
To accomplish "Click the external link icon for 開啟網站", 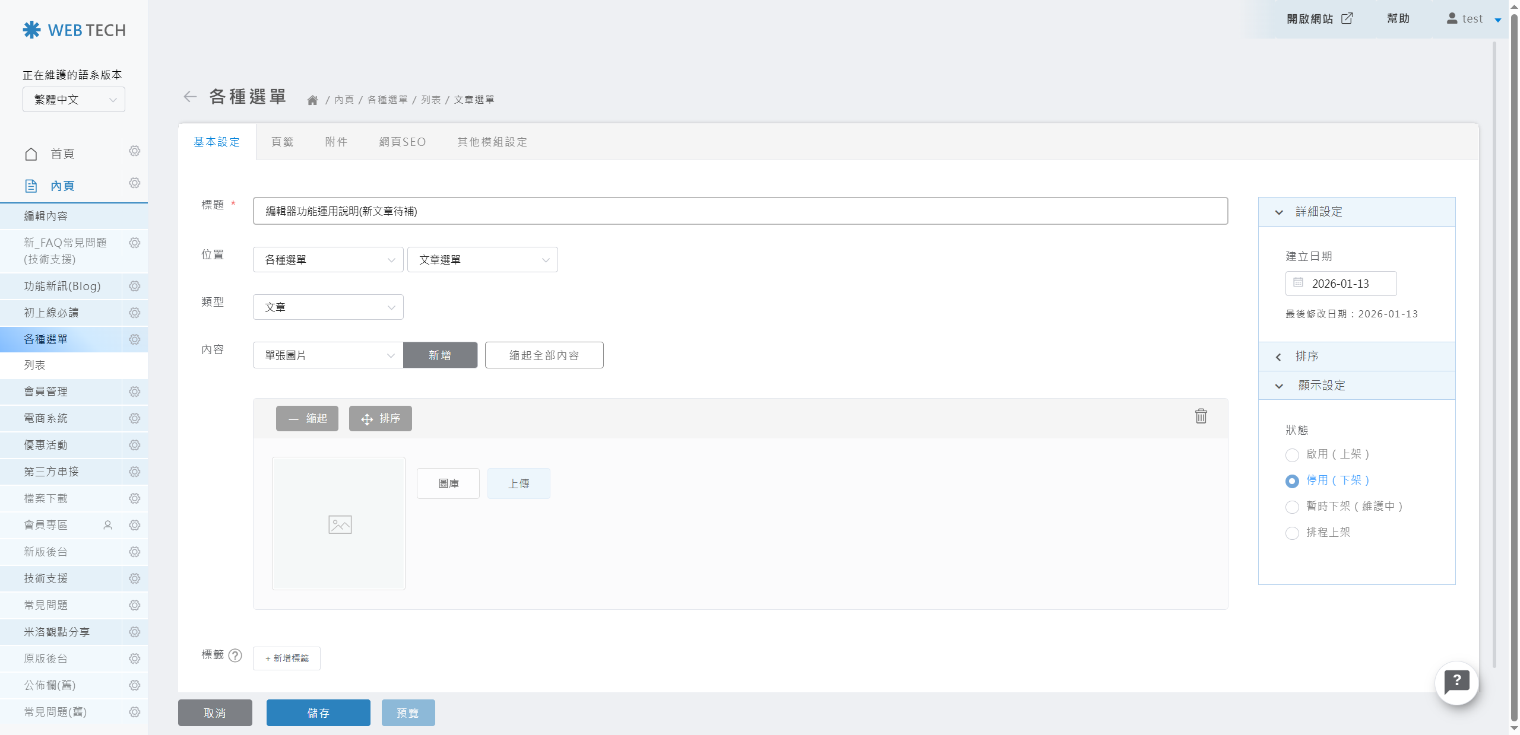I will (x=1347, y=18).
